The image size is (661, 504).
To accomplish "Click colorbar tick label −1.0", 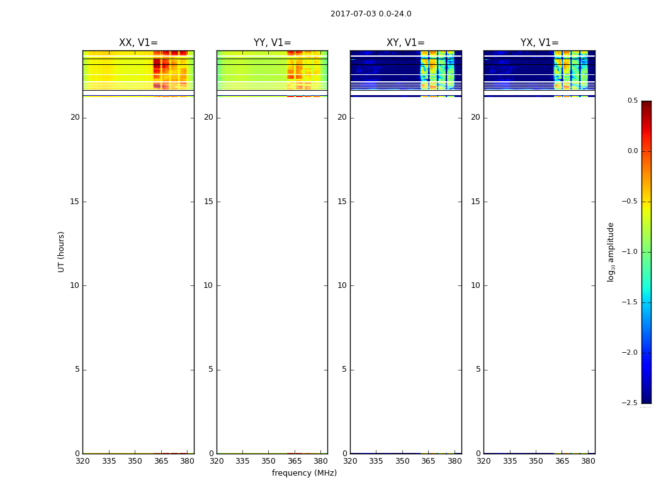I will point(630,252).
